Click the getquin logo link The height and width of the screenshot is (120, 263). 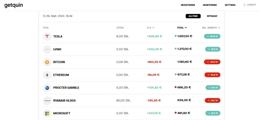pos(14,5)
